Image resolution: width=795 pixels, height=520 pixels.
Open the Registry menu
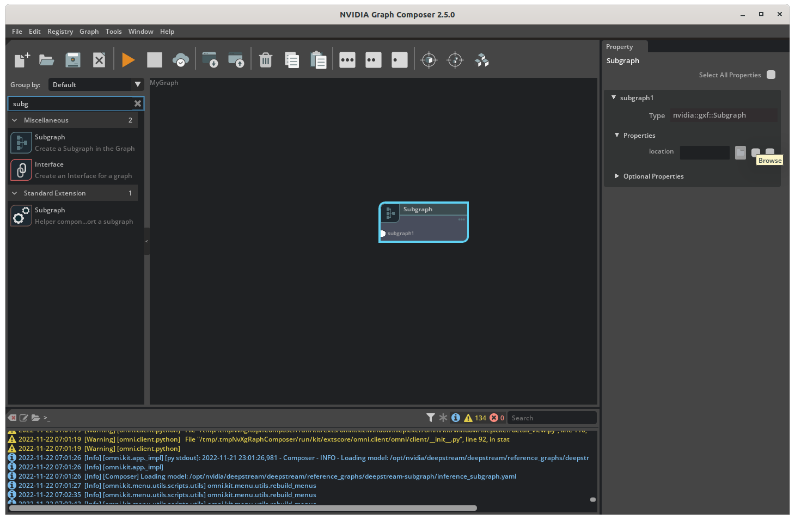point(60,32)
